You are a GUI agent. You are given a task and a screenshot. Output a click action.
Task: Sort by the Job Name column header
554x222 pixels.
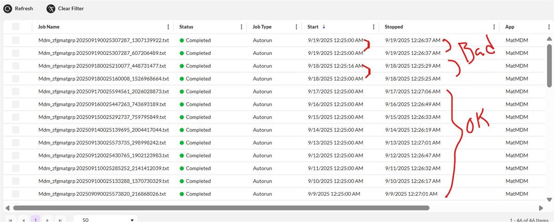(48, 27)
